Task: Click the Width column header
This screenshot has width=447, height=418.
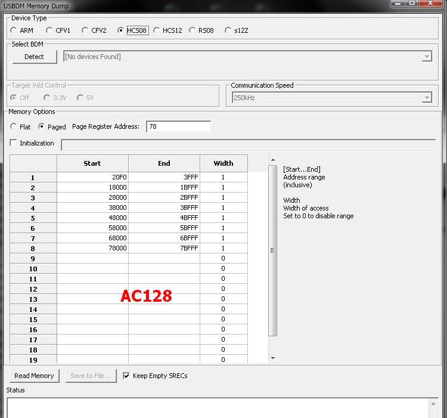Action: coord(223,163)
